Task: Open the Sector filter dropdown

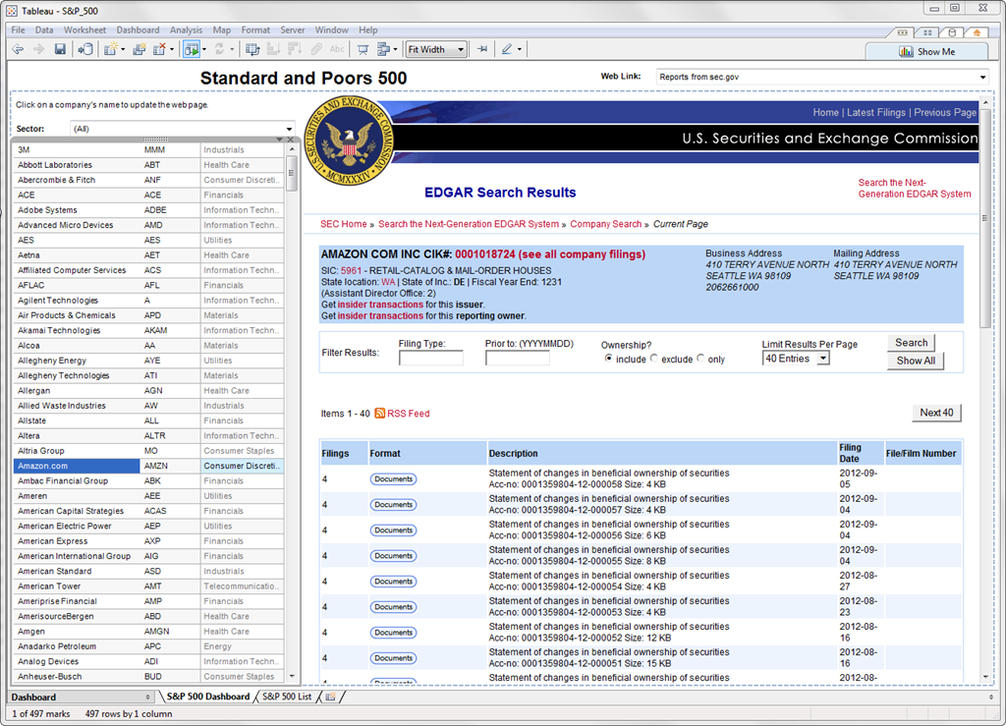Action: 182,129
